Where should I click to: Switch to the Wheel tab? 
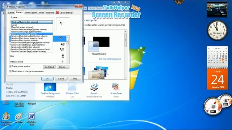41,13
